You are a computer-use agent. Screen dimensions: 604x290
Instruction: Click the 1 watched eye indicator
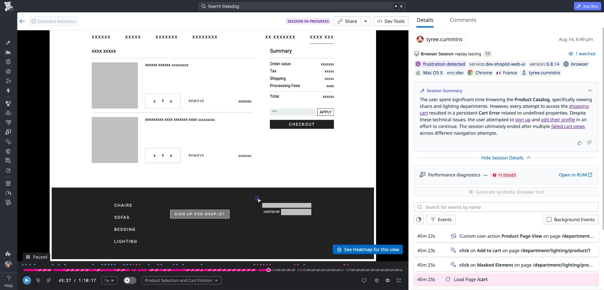coord(582,54)
